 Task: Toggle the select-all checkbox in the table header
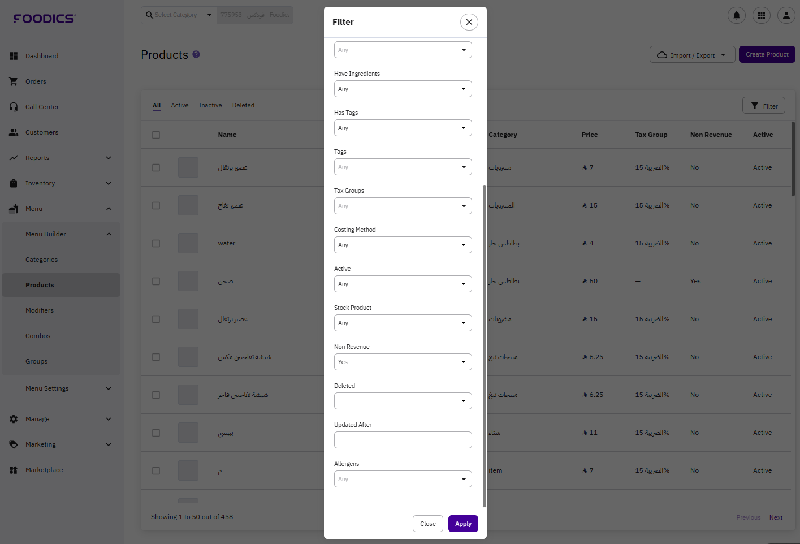156,135
